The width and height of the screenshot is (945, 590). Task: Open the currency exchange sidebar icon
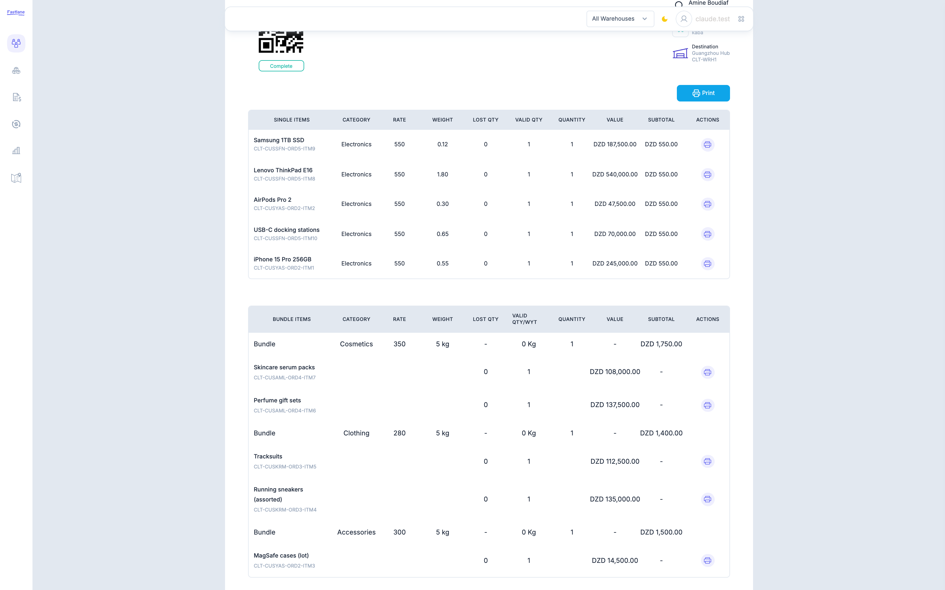[x=16, y=124]
